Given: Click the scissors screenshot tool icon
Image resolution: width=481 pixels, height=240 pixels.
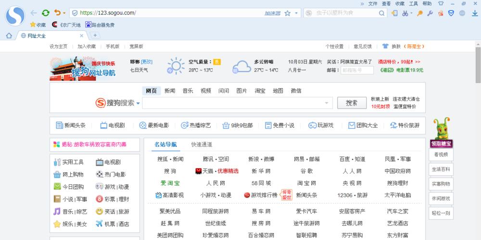Looking at the screenshot, I should coord(405,13).
